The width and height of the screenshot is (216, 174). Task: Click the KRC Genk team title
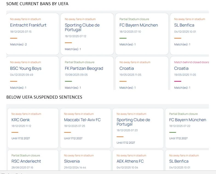[x=21, y=120]
